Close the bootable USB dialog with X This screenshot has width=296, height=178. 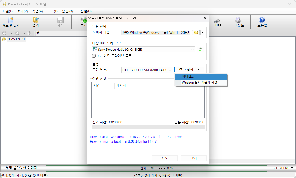[205, 18]
